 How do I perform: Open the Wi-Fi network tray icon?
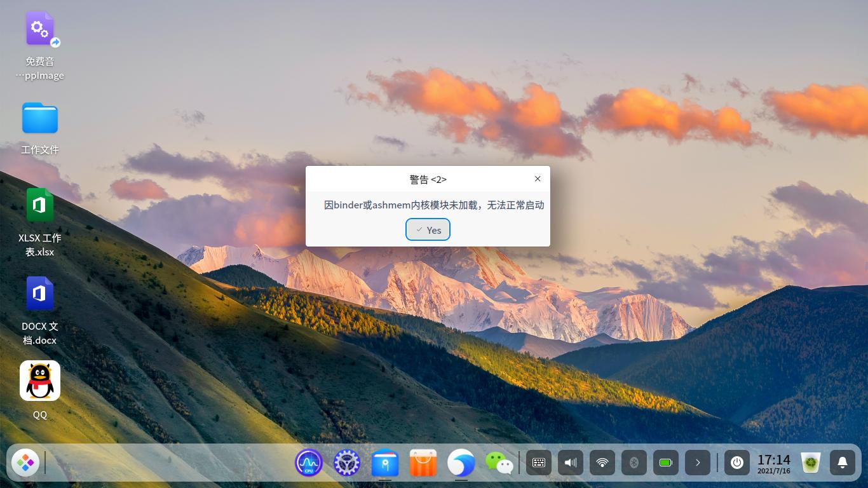pyautogui.click(x=602, y=463)
